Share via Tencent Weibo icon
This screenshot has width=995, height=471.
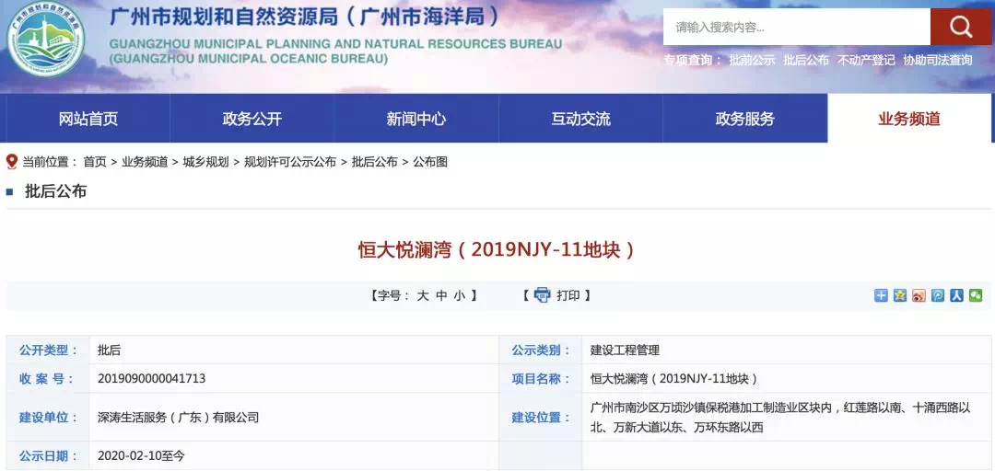(x=938, y=295)
